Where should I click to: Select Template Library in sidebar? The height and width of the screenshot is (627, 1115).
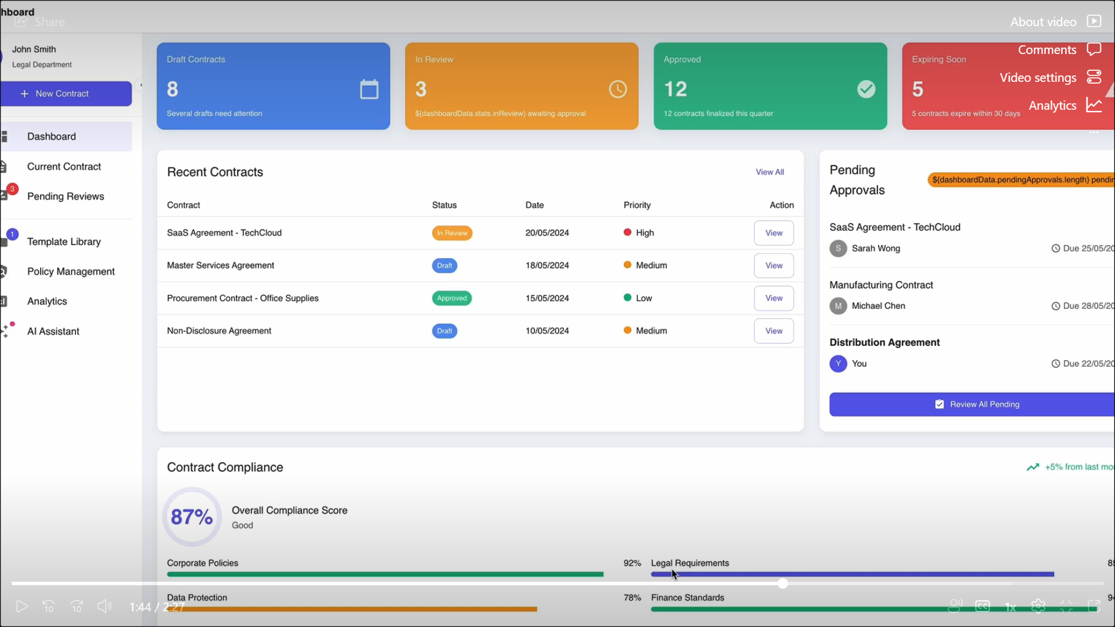(64, 242)
